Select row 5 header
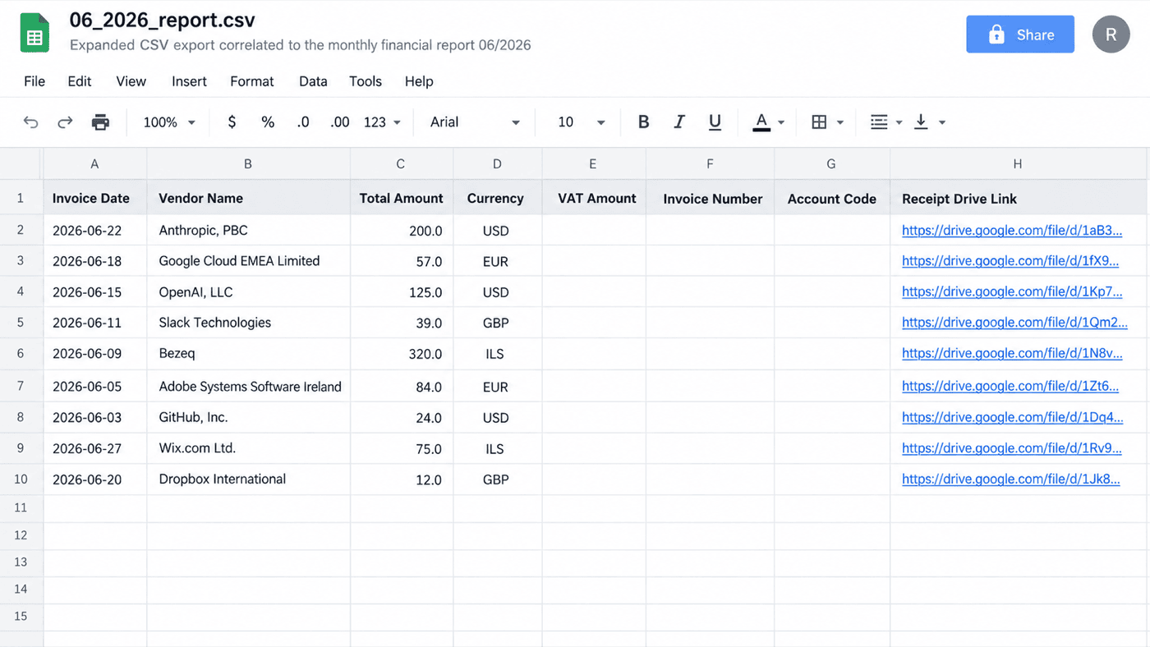 21,323
